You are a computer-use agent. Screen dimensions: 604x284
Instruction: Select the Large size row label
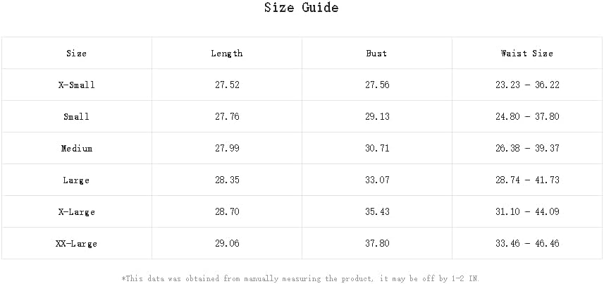(76, 180)
